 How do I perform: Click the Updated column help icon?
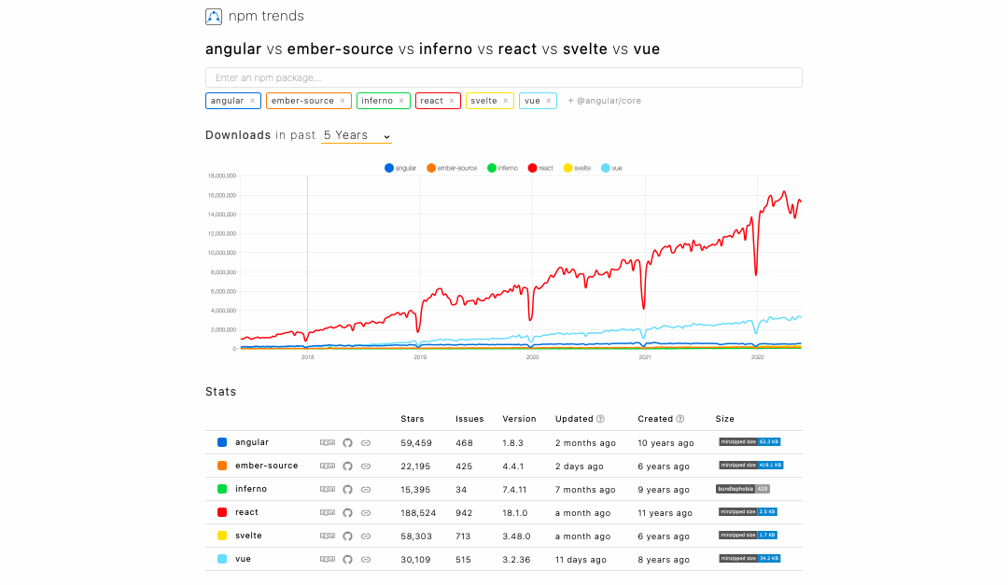click(x=600, y=419)
